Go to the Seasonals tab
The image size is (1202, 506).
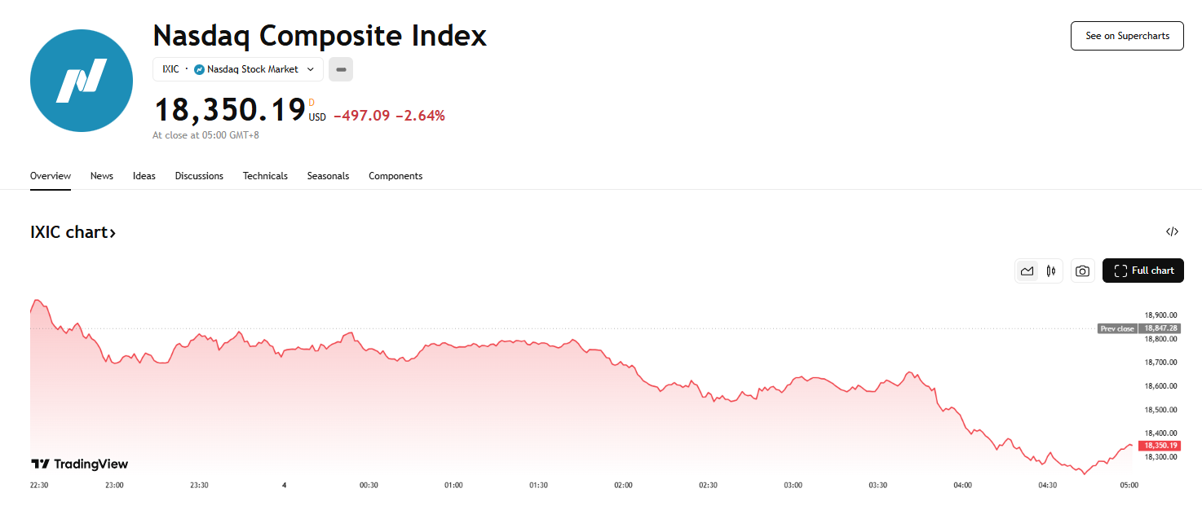point(328,176)
